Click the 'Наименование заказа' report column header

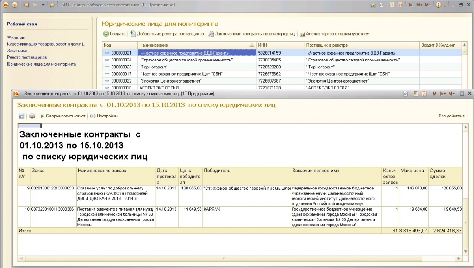(116, 176)
